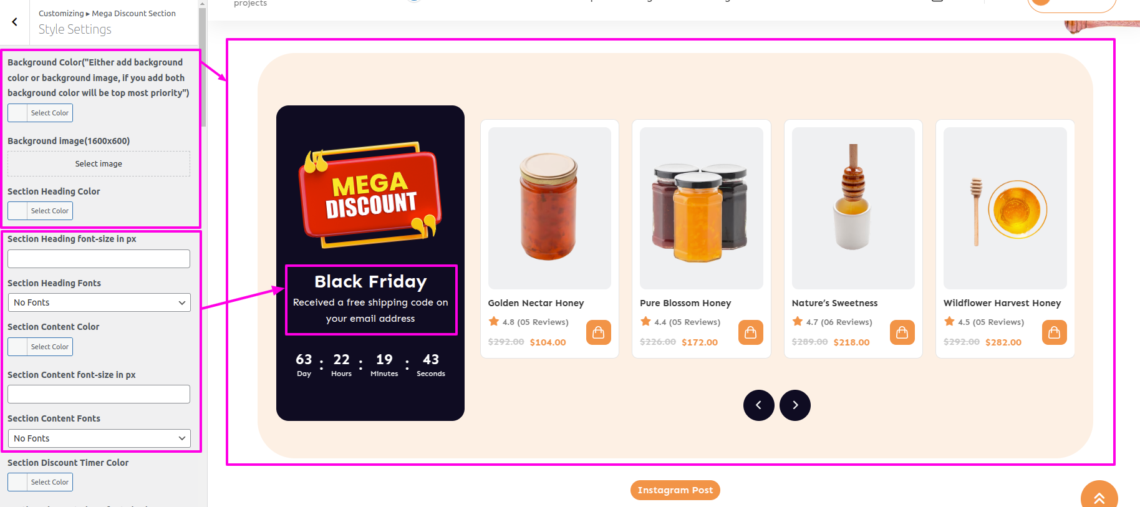This screenshot has width=1140, height=507.
Task: Select Background Color swatch
Action: pos(41,113)
